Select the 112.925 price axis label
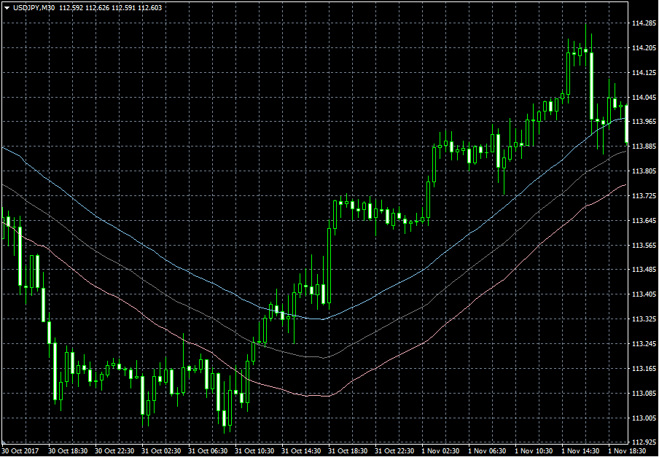659x457 pixels. pos(644,442)
